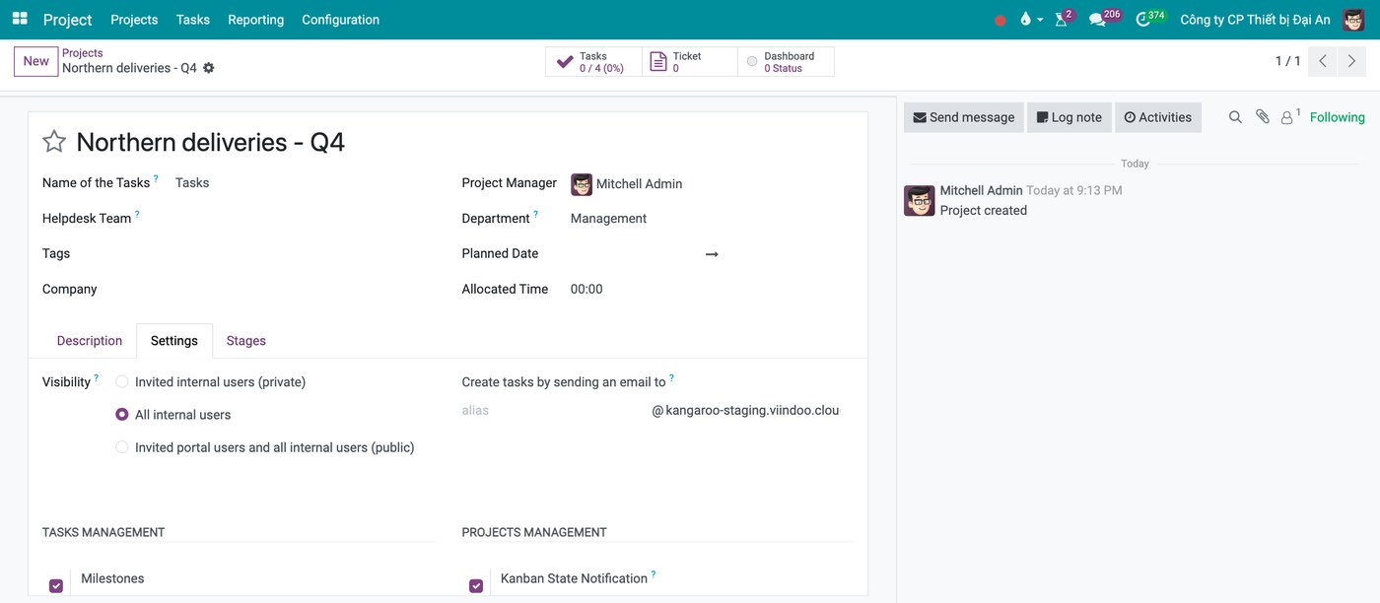The height and width of the screenshot is (603, 1380).
Task: Click the 'Project created' message text
Action: 984,210
